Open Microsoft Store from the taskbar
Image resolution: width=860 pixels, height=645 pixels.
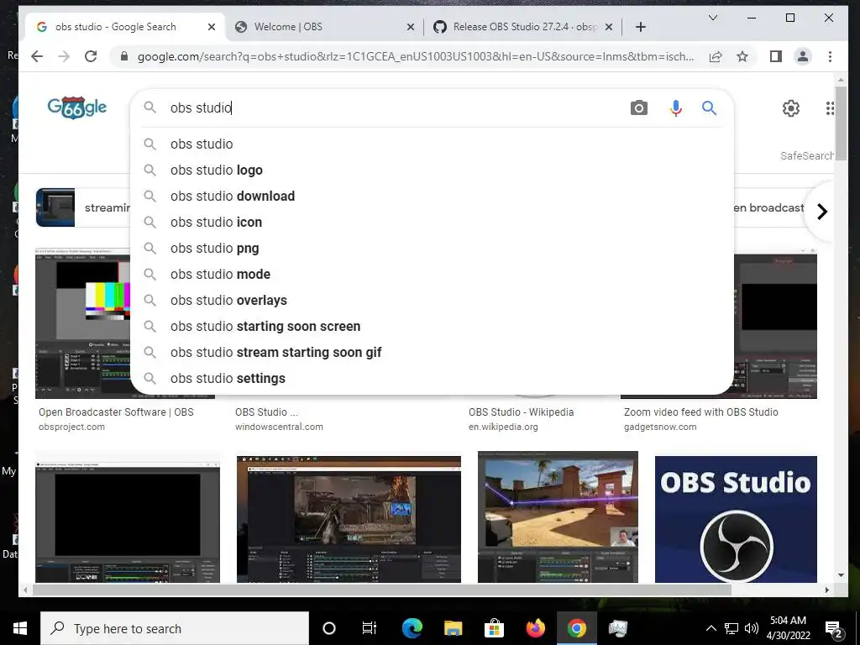[x=494, y=628]
